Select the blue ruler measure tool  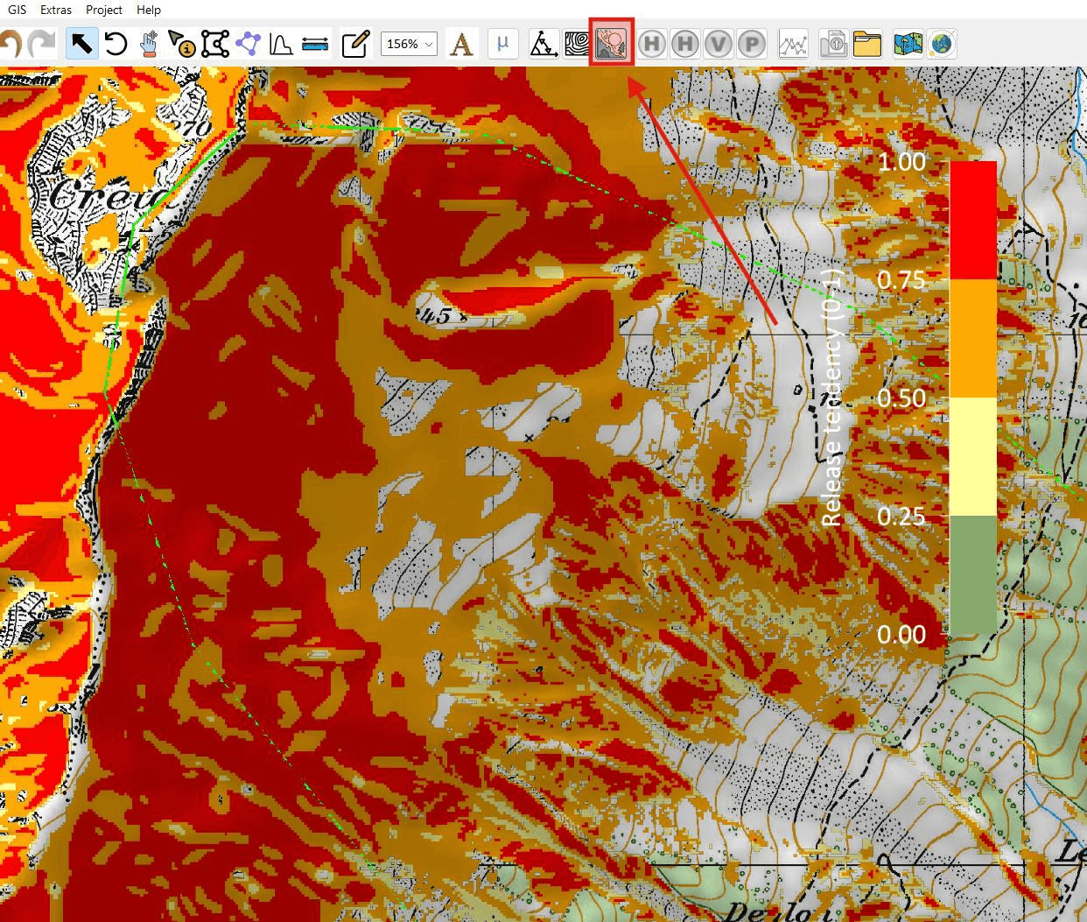coord(315,43)
